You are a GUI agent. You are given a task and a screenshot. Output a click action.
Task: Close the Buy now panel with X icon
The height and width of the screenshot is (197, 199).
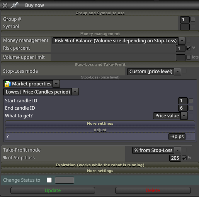[x=5, y=5]
